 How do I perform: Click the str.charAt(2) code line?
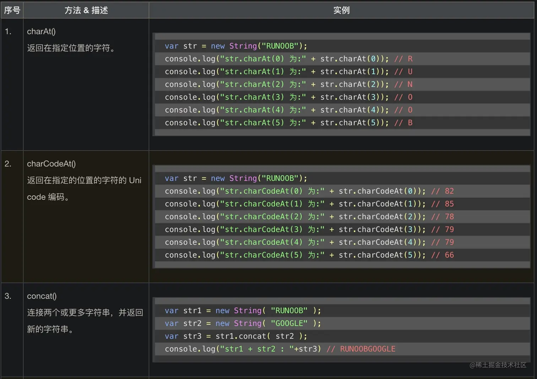point(288,84)
